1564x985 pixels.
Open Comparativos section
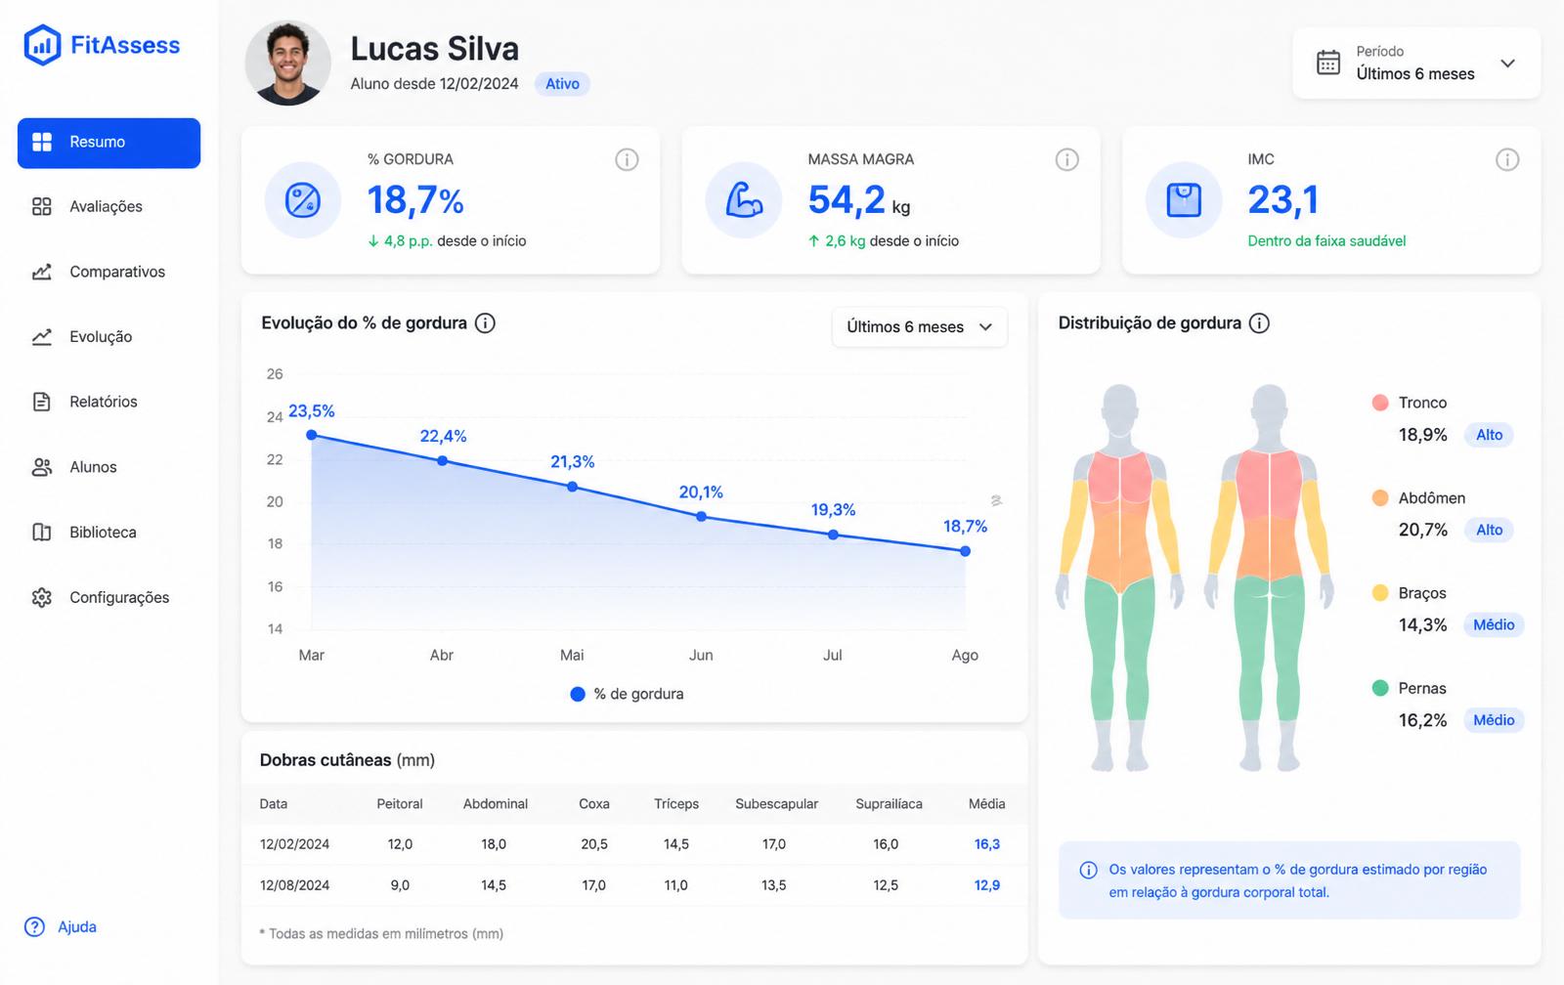click(109, 272)
